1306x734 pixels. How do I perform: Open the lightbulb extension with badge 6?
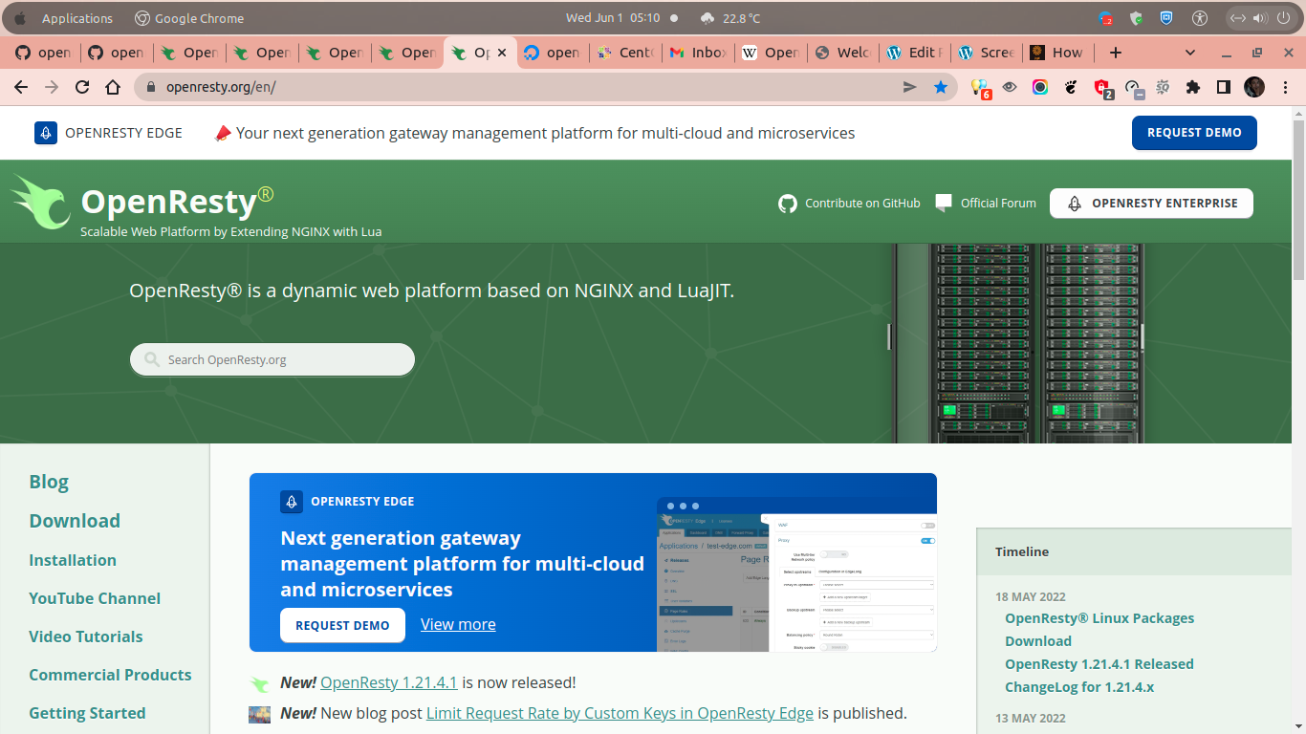(980, 88)
